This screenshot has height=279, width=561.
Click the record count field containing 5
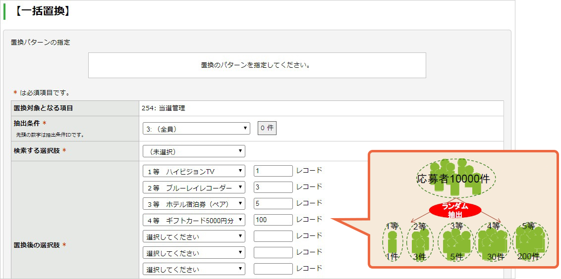(274, 204)
